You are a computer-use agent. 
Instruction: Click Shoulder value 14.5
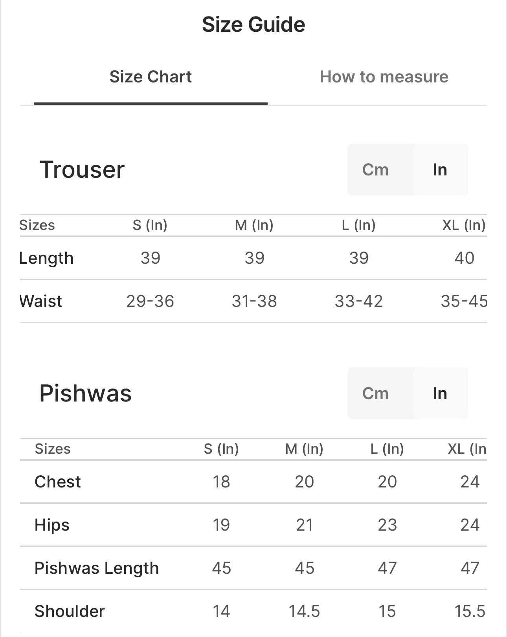pyautogui.click(x=304, y=611)
